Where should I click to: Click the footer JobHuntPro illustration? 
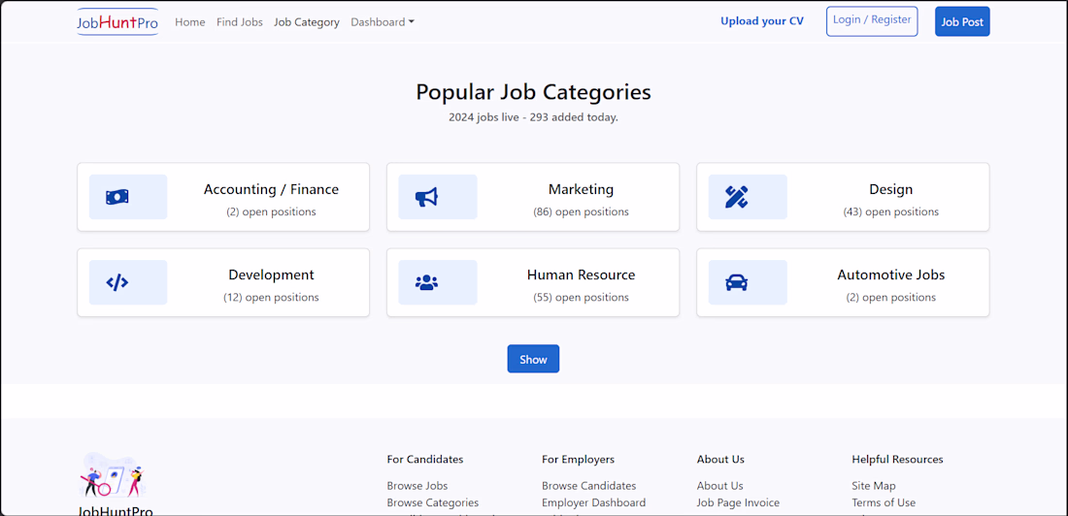point(112,475)
